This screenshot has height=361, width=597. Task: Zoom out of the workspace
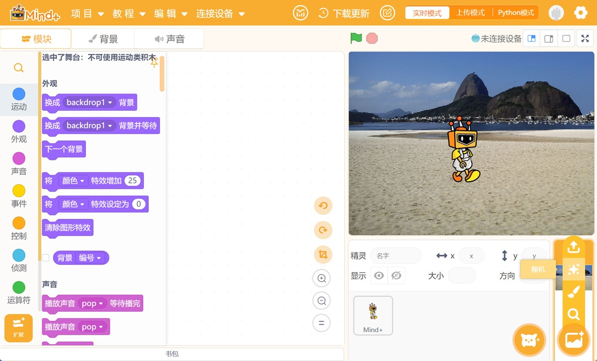point(321,301)
